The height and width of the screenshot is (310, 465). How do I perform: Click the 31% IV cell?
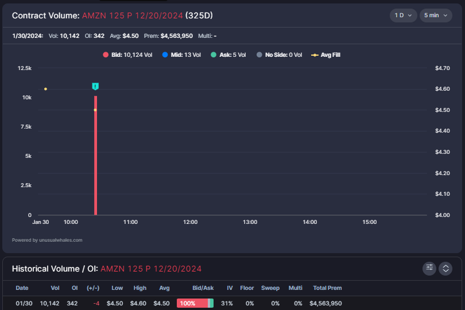pos(227,304)
